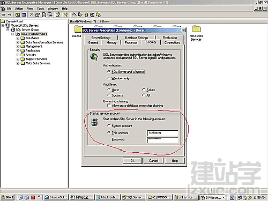Image resolution: width=268 pixels, height=201 pixels.
Task: Select None audit level
Action: [x=109, y=90]
